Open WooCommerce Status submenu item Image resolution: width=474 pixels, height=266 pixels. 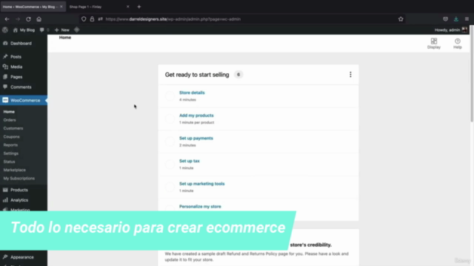tap(9, 162)
